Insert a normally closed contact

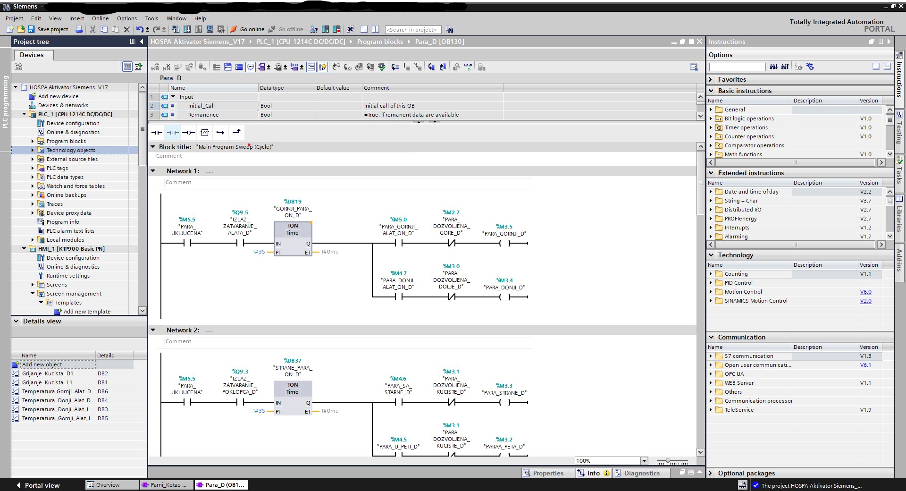(x=173, y=133)
